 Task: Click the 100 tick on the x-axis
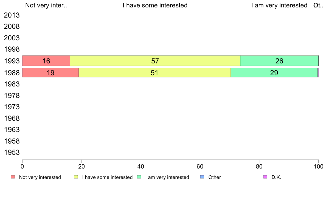(319, 166)
